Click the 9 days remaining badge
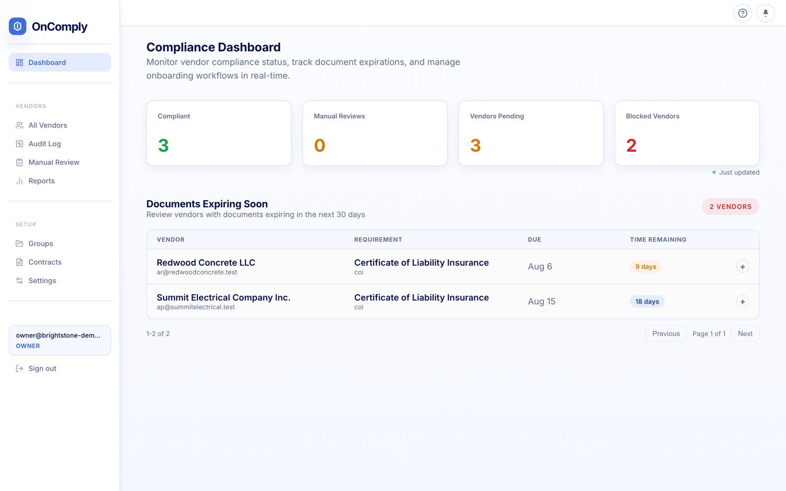 click(646, 267)
